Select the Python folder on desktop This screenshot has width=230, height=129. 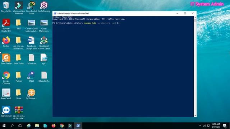19,77
